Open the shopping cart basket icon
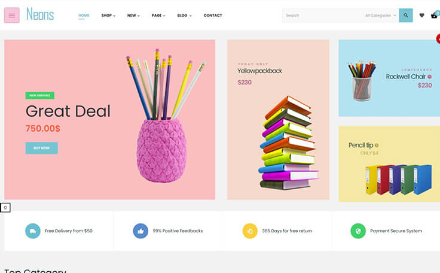 pyautogui.click(x=434, y=15)
